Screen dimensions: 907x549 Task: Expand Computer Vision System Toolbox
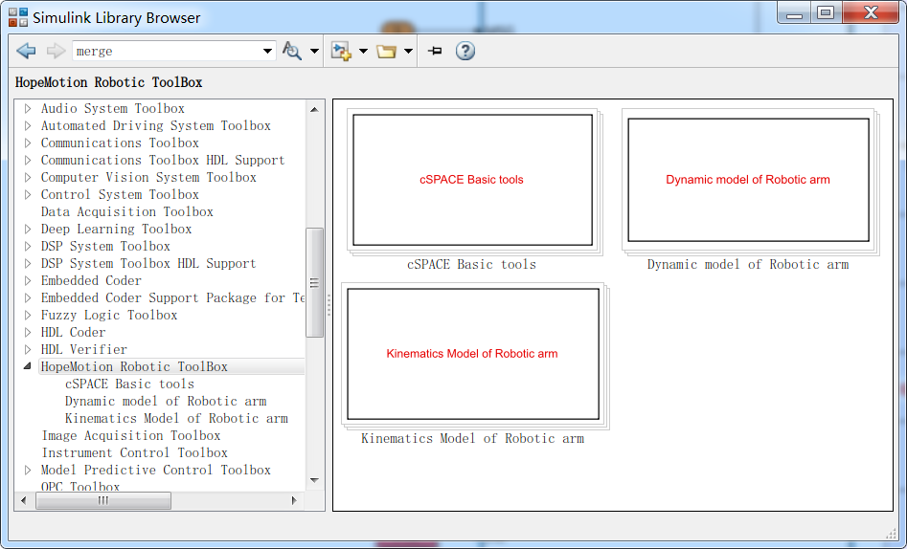(28, 177)
